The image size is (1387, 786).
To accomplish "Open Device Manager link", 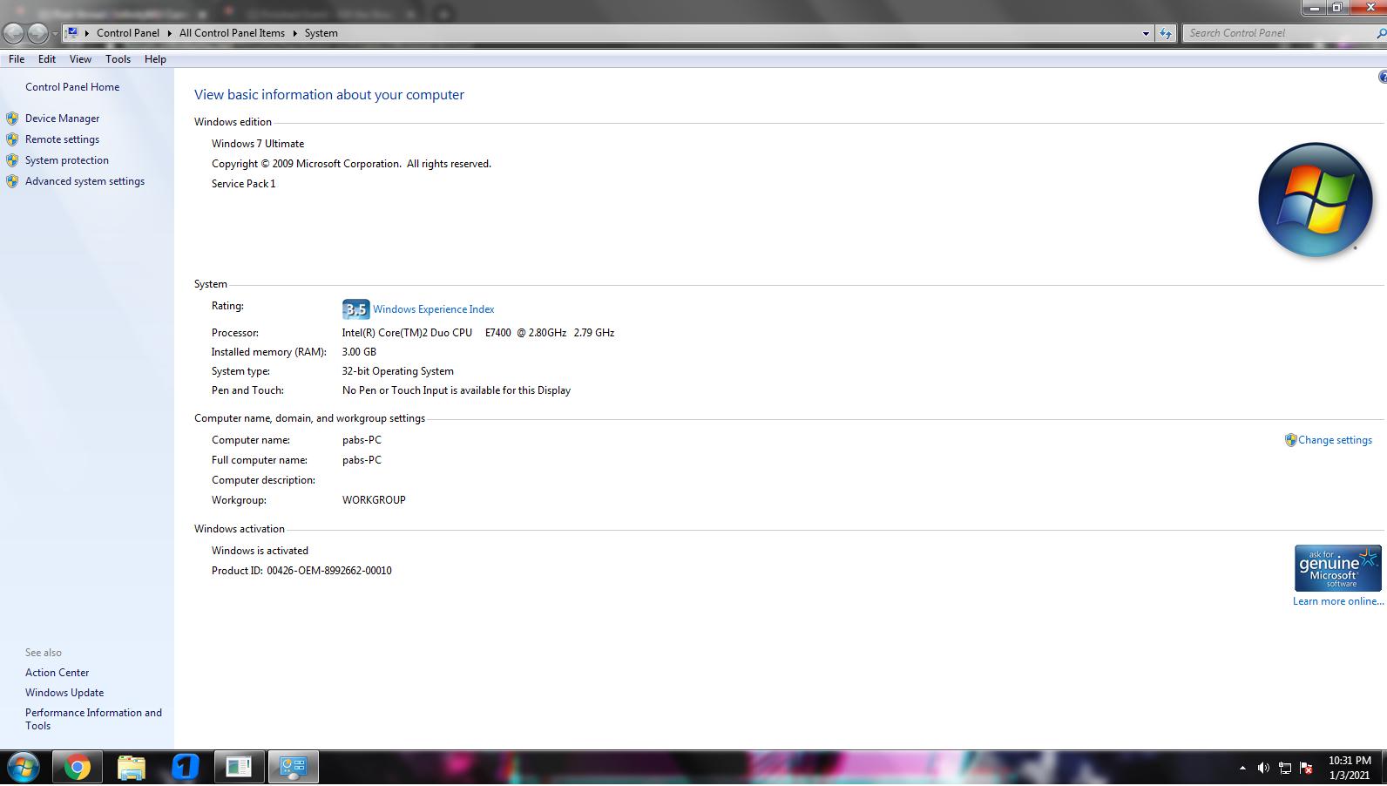I will pyautogui.click(x=62, y=119).
